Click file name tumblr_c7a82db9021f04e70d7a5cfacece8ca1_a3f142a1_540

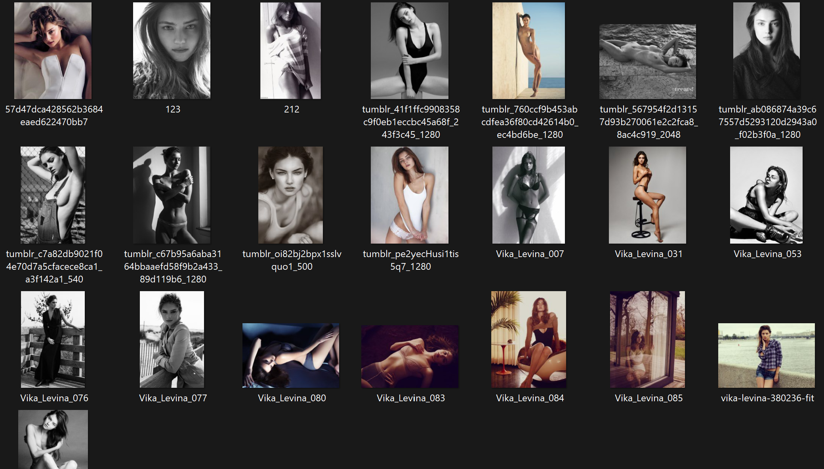54,267
